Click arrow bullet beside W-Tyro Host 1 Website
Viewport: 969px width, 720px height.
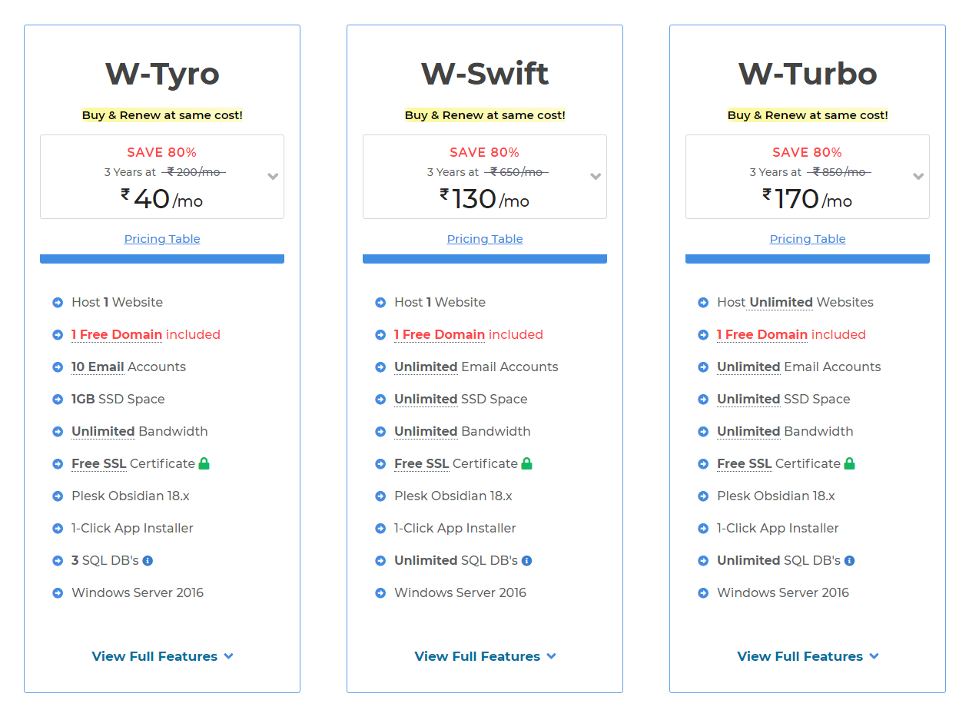(58, 303)
